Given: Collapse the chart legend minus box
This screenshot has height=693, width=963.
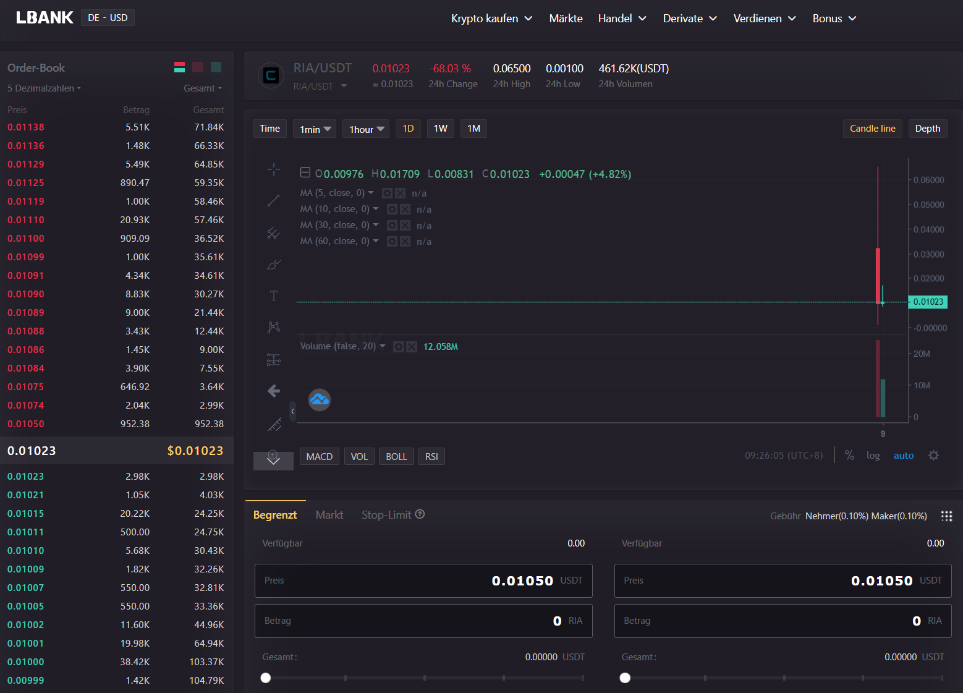Looking at the screenshot, I should click(x=305, y=172).
